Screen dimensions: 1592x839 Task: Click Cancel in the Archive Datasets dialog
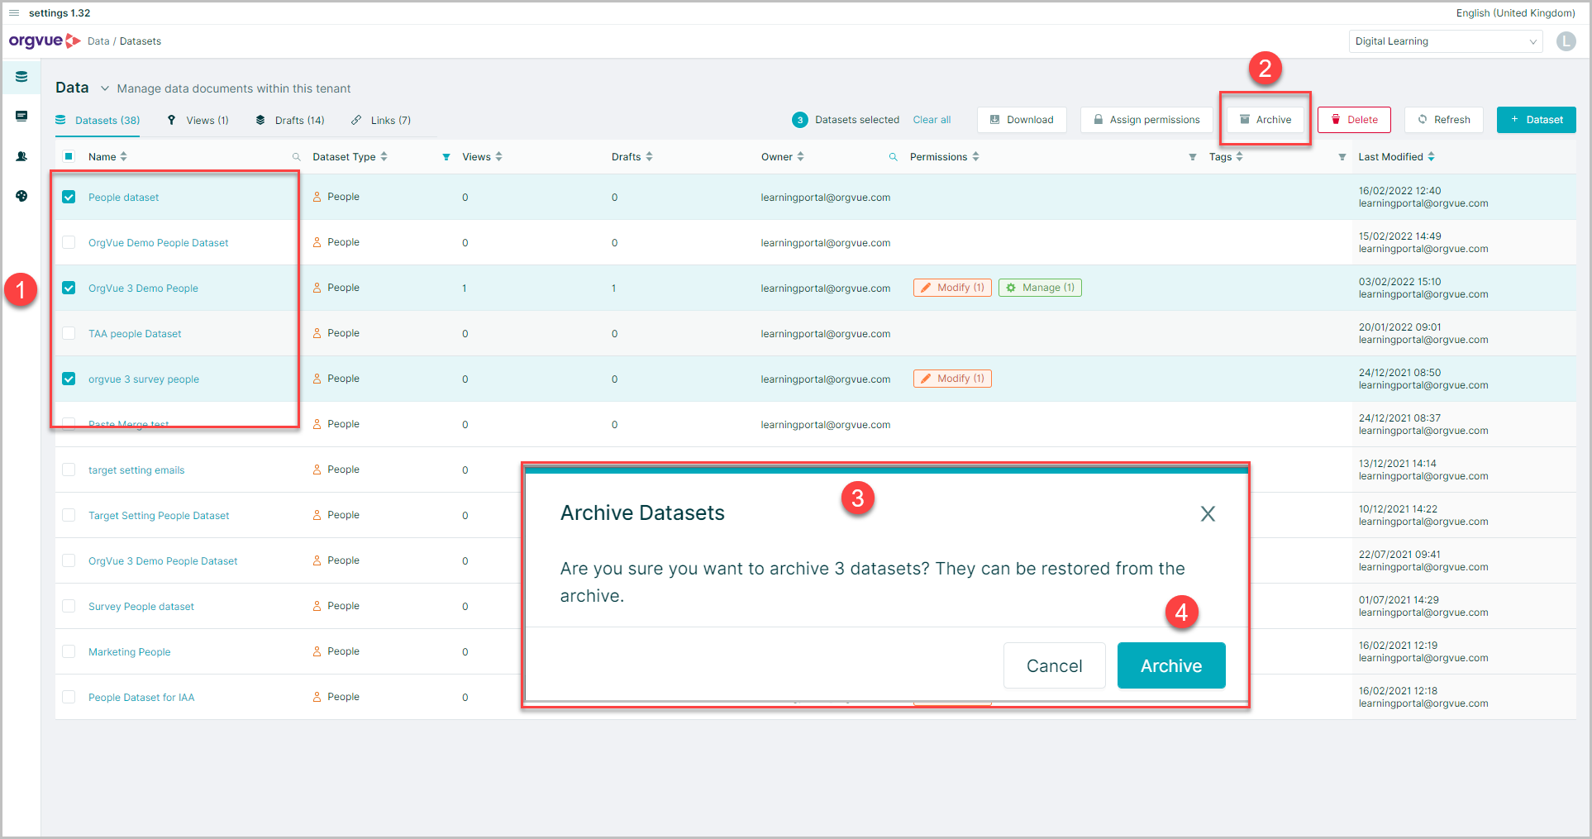(x=1054, y=665)
